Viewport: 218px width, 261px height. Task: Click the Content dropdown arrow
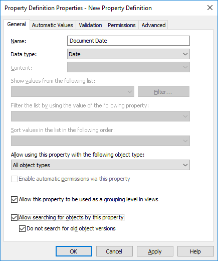[185, 67]
